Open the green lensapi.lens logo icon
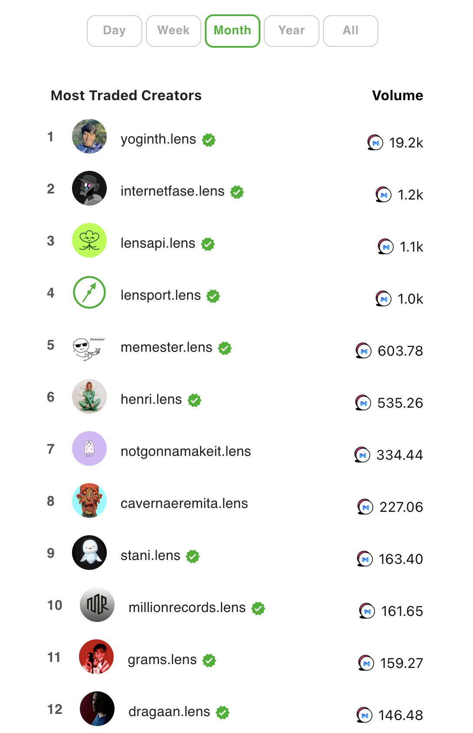This screenshot has width=473, height=733. (x=89, y=240)
